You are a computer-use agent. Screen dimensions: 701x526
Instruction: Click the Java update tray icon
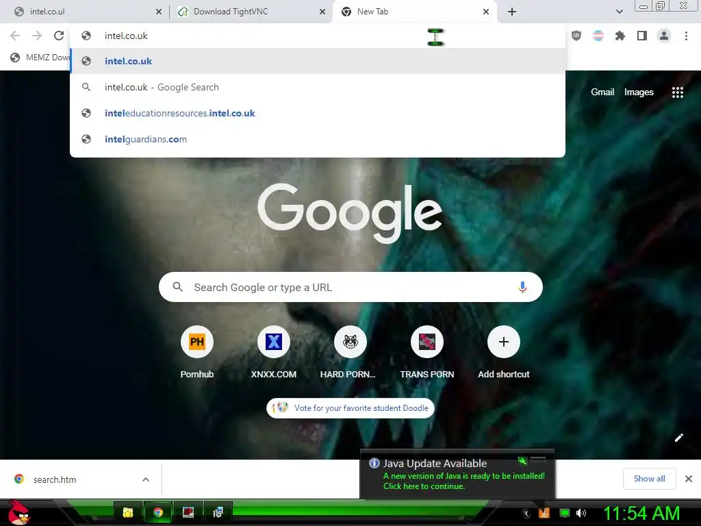pos(544,513)
